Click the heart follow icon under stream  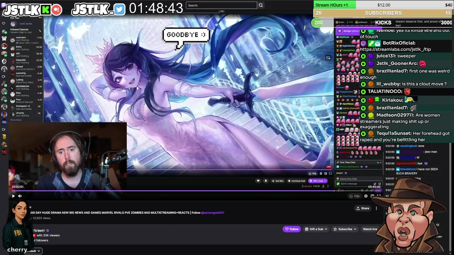coord(258,181)
